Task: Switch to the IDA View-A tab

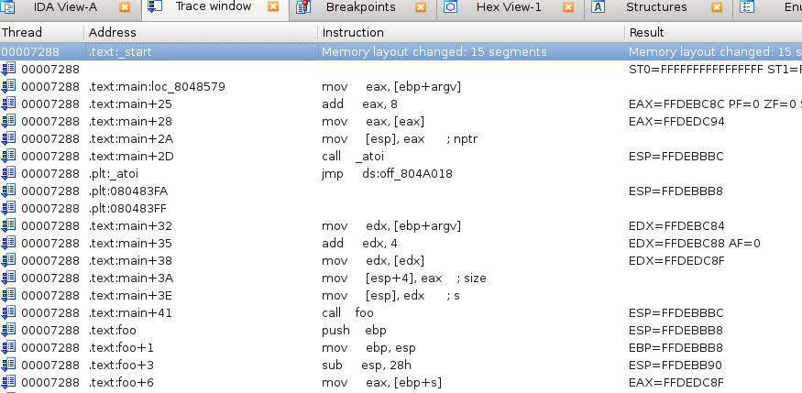Action: click(65, 7)
